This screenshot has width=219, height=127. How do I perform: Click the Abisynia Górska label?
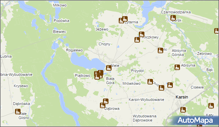179,53
